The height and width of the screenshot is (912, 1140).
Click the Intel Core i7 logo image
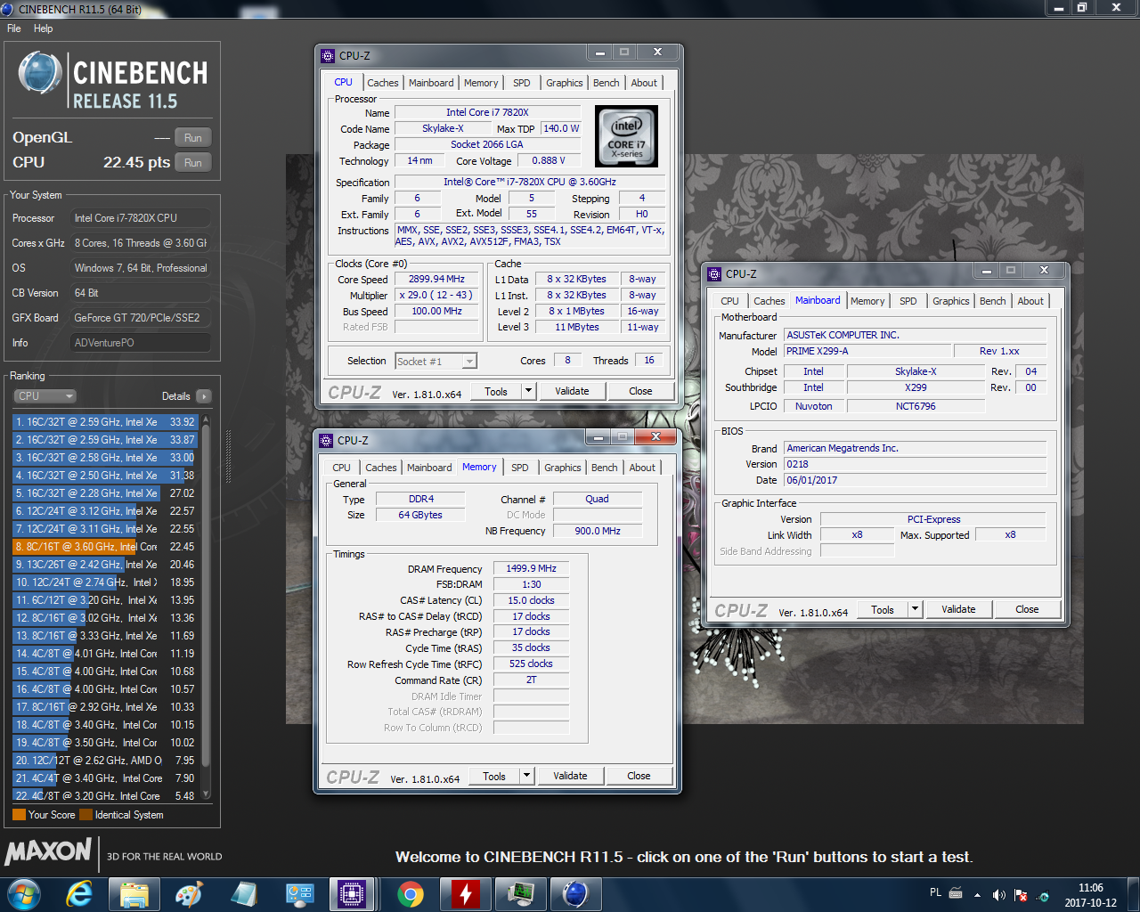click(626, 136)
